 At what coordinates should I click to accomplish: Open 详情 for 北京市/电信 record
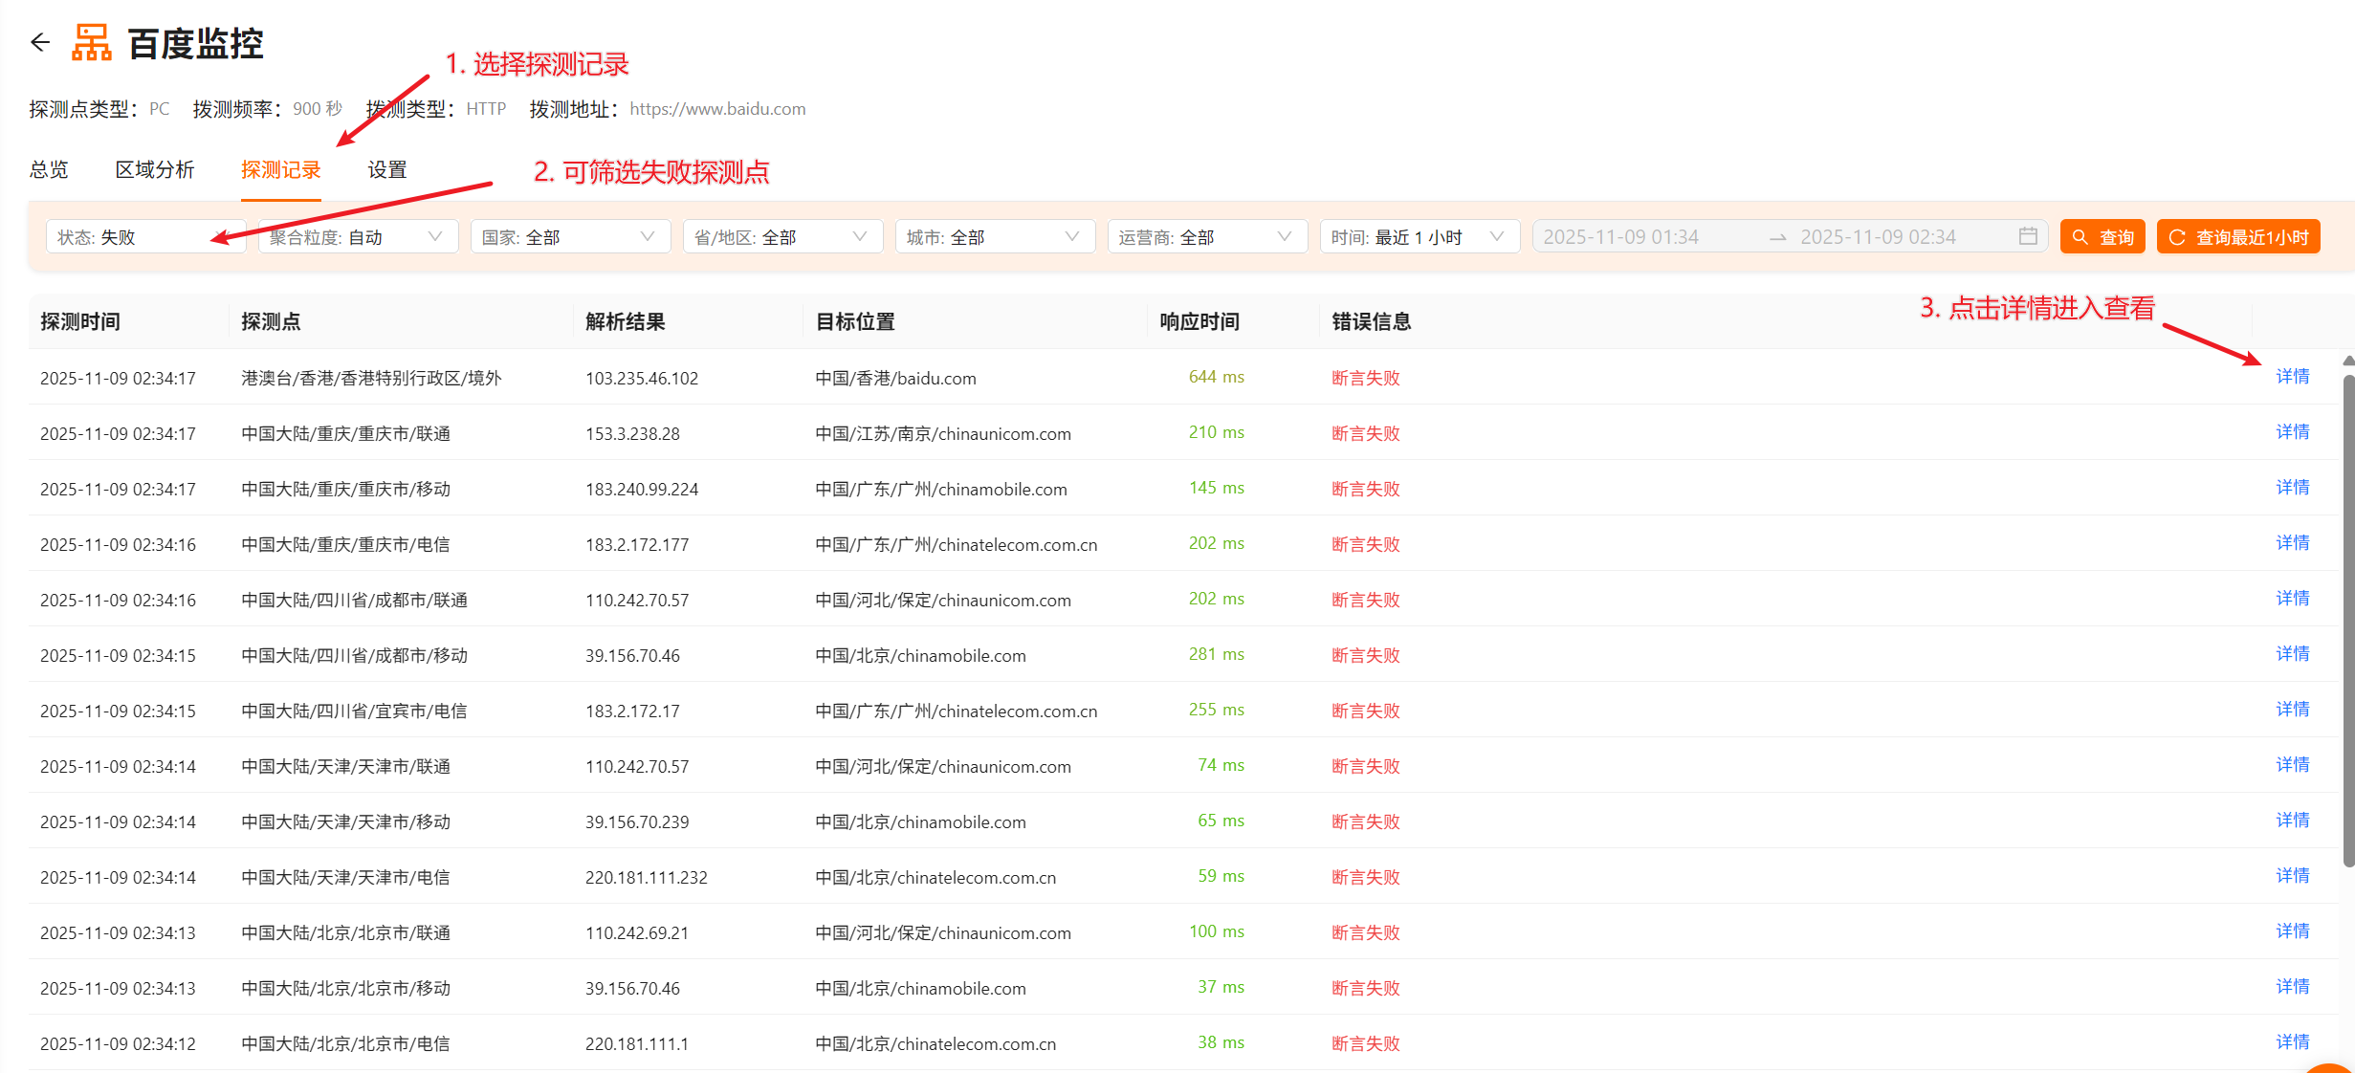[x=2292, y=1041]
